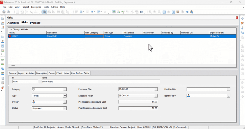245x129 pixels.
Task: Switch to the Projects top tab
Action: click(x=35, y=23)
